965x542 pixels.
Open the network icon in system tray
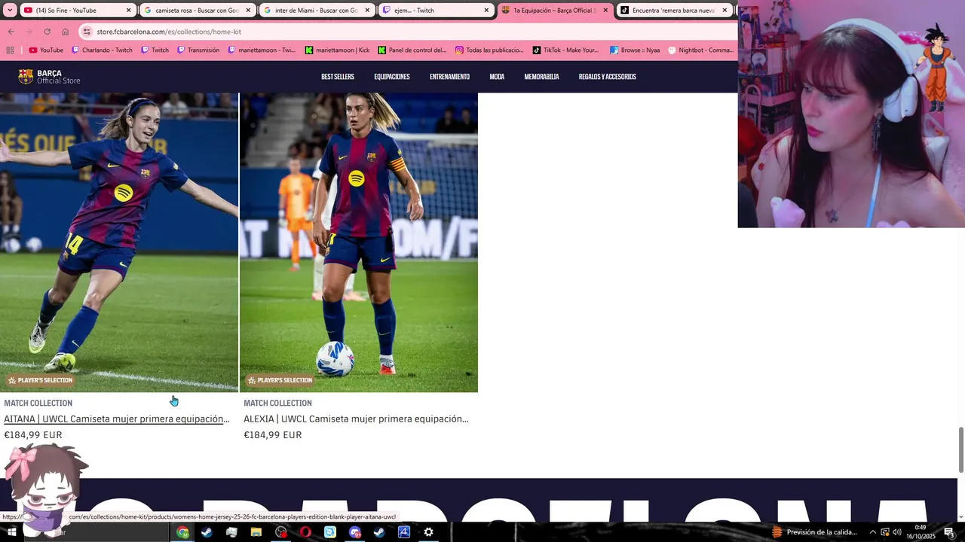coord(885,532)
